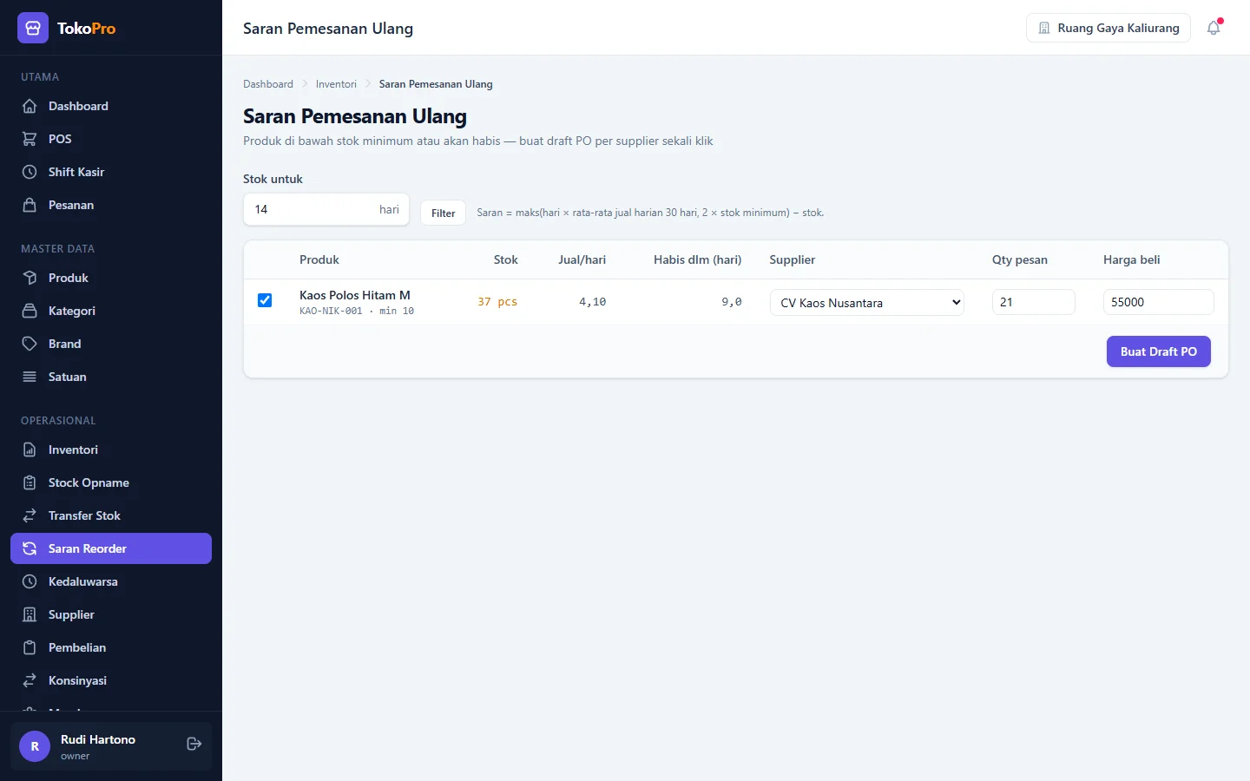Click the Konsinyasi arrows icon
The height and width of the screenshot is (781, 1250).
click(30, 680)
